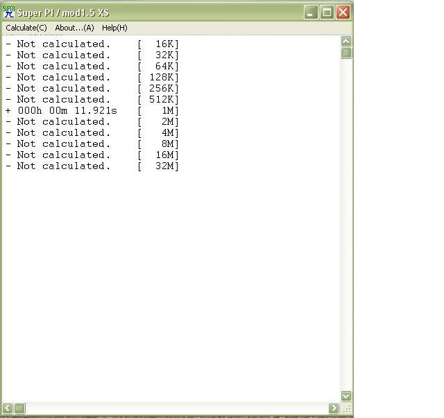Image resolution: width=444 pixels, height=418 pixels.
Task: Open the About...(A) menu
Action: pos(74,28)
